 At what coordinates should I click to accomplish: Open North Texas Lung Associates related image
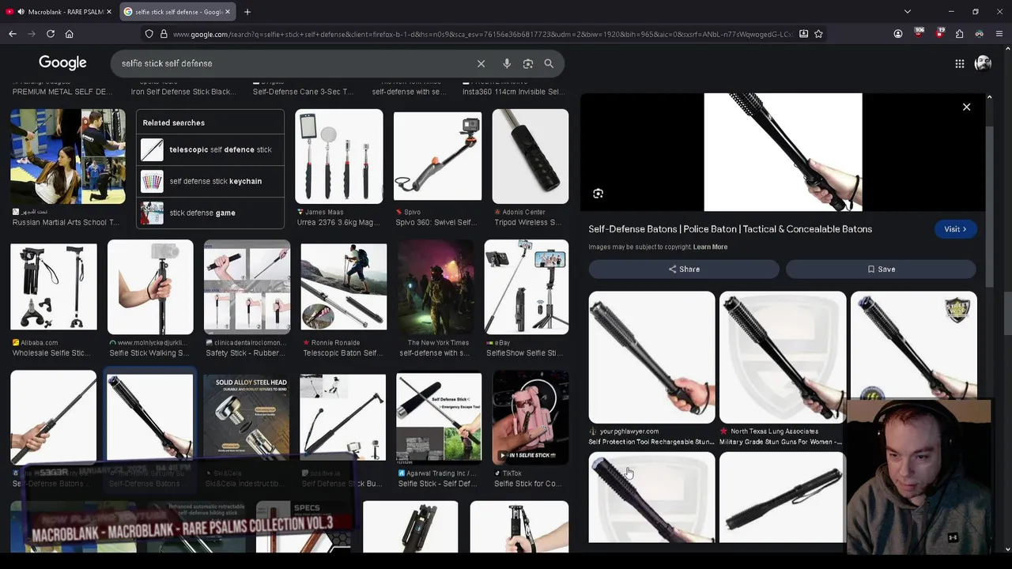click(783, 357)
